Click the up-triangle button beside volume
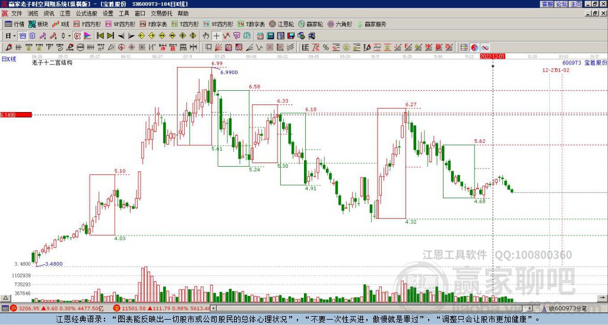This screenshot has width=608, height=325. (x=5, y=298)
